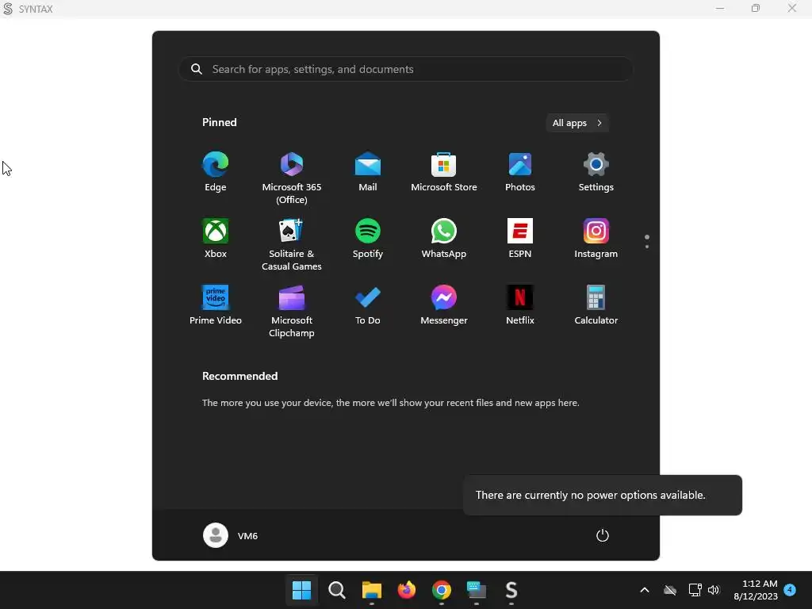This screenshot has height=609, width=812.
Task: Launch Microsoft 365 (Office) app
Action: coord(292,178)
